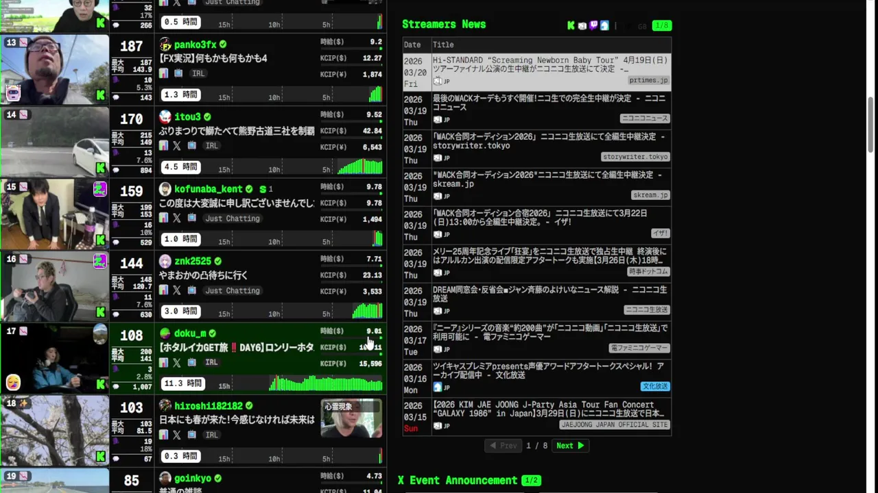Click the 1/2 badge beside X Event Announcement
This screenshot has width=878, height=493.
(531, 481)
